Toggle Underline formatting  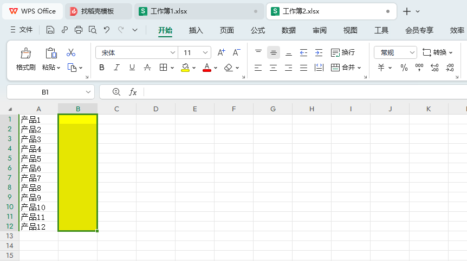click(132, 68)
